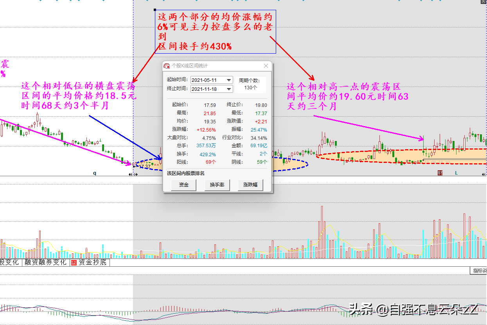Viewport: 487px width, 325px height.
Task: Click the 换手率 ranking button
Action: [217, 185]
